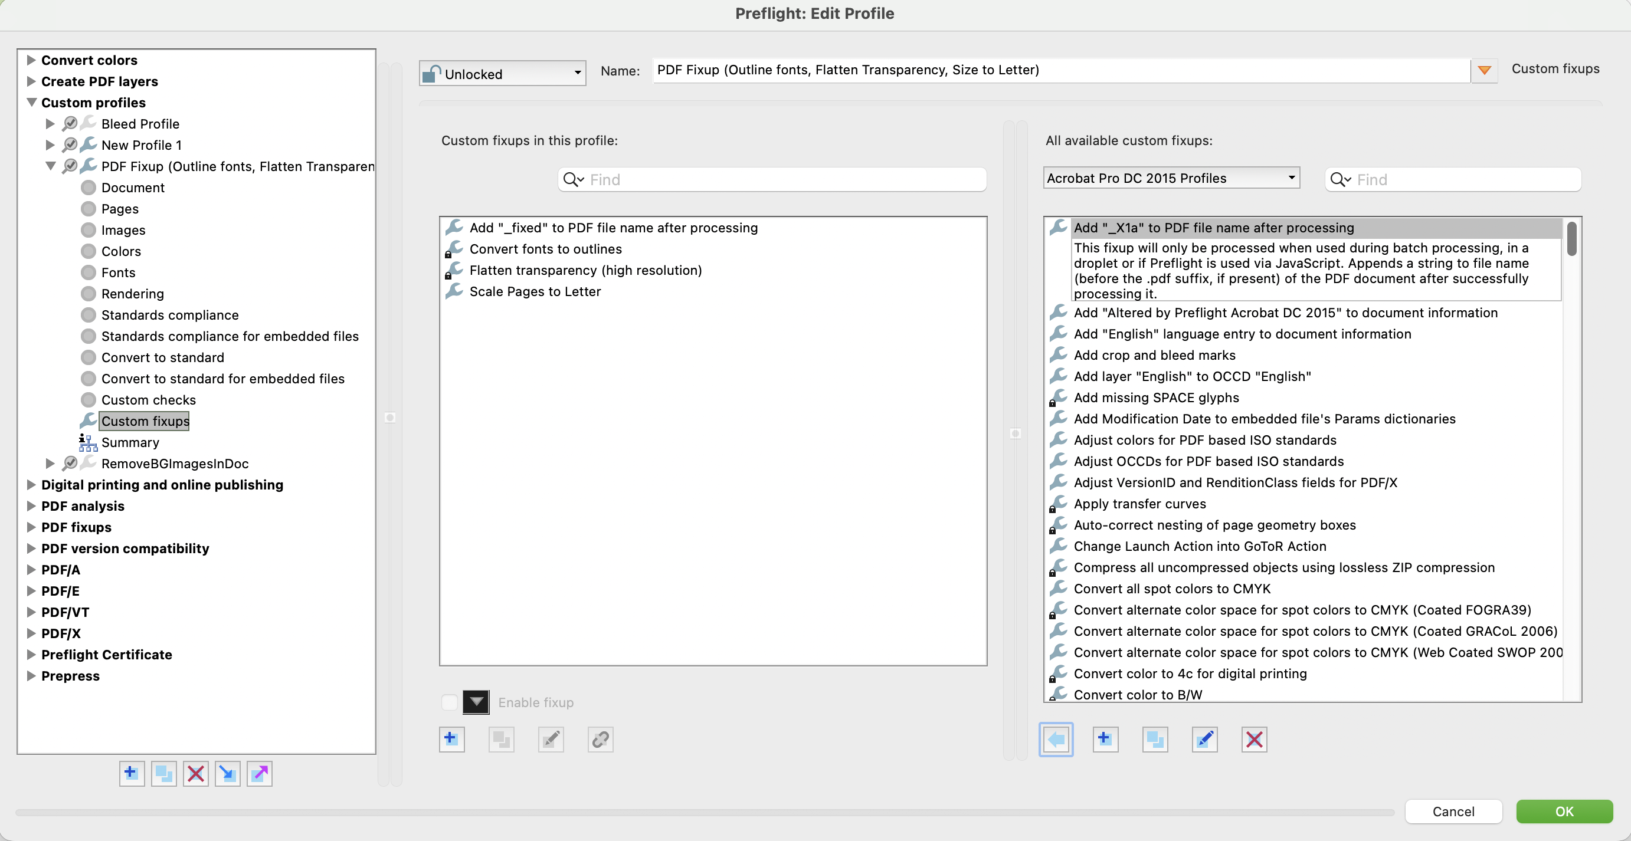Click the delete profile red X icon
Screen dimensions: 1631x841
pyautogui.click(x=196, y=773)
